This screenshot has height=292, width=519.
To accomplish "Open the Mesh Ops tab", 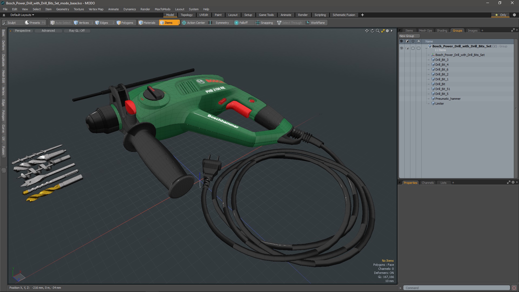I will pos(425,31).
